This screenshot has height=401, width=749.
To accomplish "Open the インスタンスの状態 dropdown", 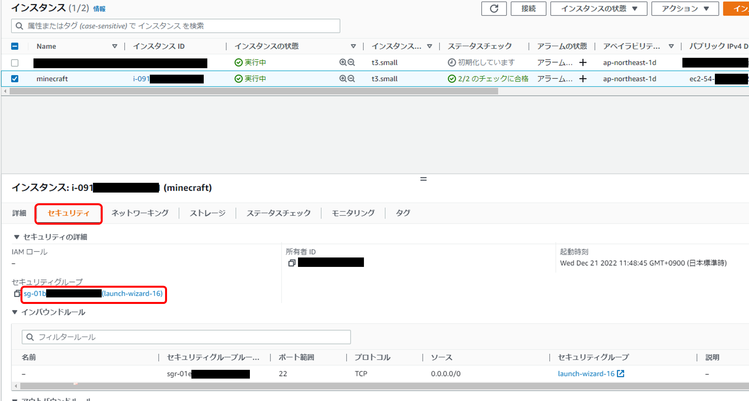I will click(598, 8).
